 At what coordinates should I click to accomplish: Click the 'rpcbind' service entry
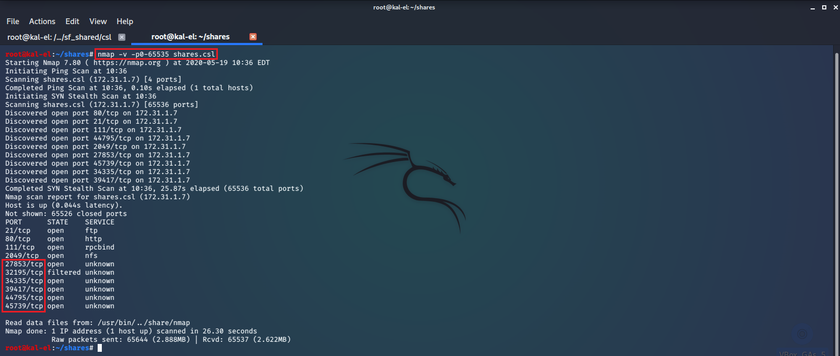click(100, 247)
